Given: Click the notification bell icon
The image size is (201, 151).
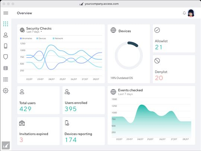Looking at the screenshot, I should [184, 13].
